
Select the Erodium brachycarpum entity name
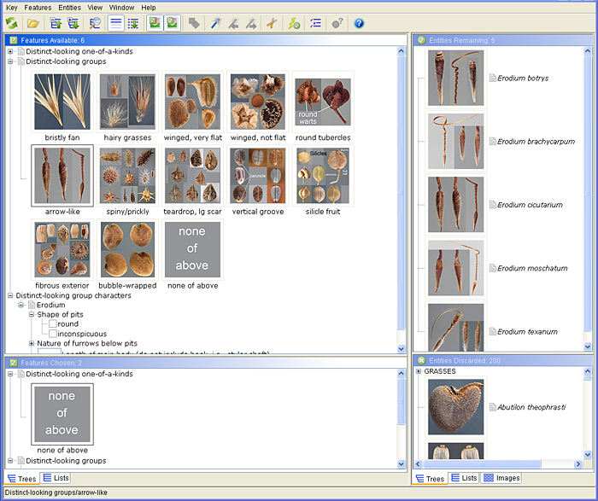pyautogui.click(x=536, y=142)
